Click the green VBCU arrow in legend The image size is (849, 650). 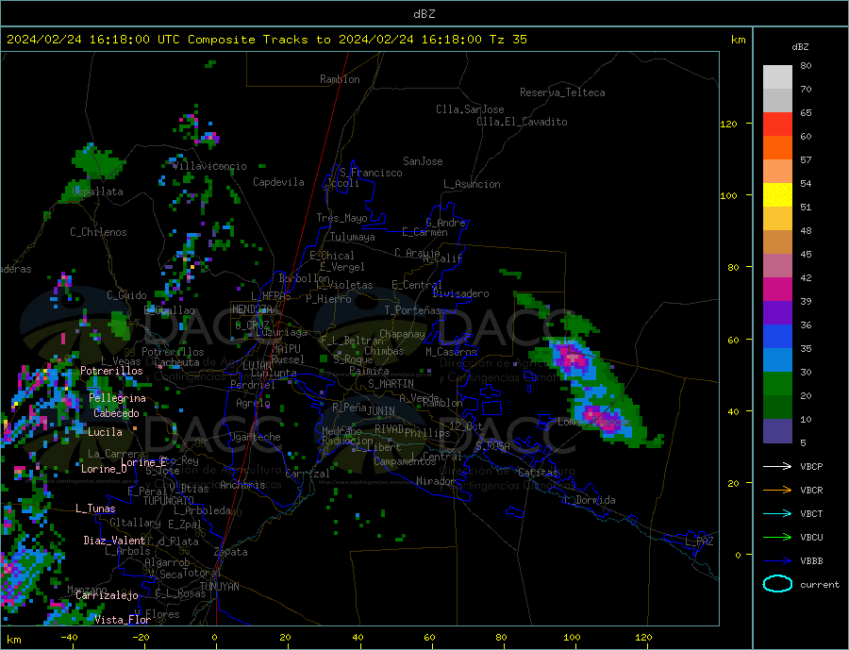pos(777,538)
